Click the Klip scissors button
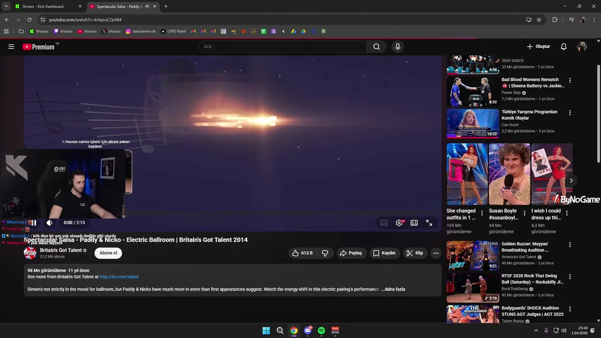The image size is (601, 338). click(415, 253)
